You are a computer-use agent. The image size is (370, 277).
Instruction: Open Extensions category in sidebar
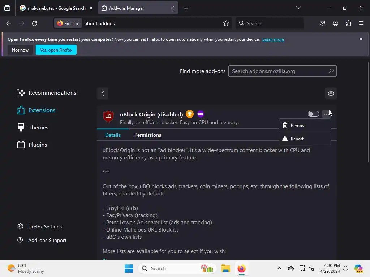36,110
